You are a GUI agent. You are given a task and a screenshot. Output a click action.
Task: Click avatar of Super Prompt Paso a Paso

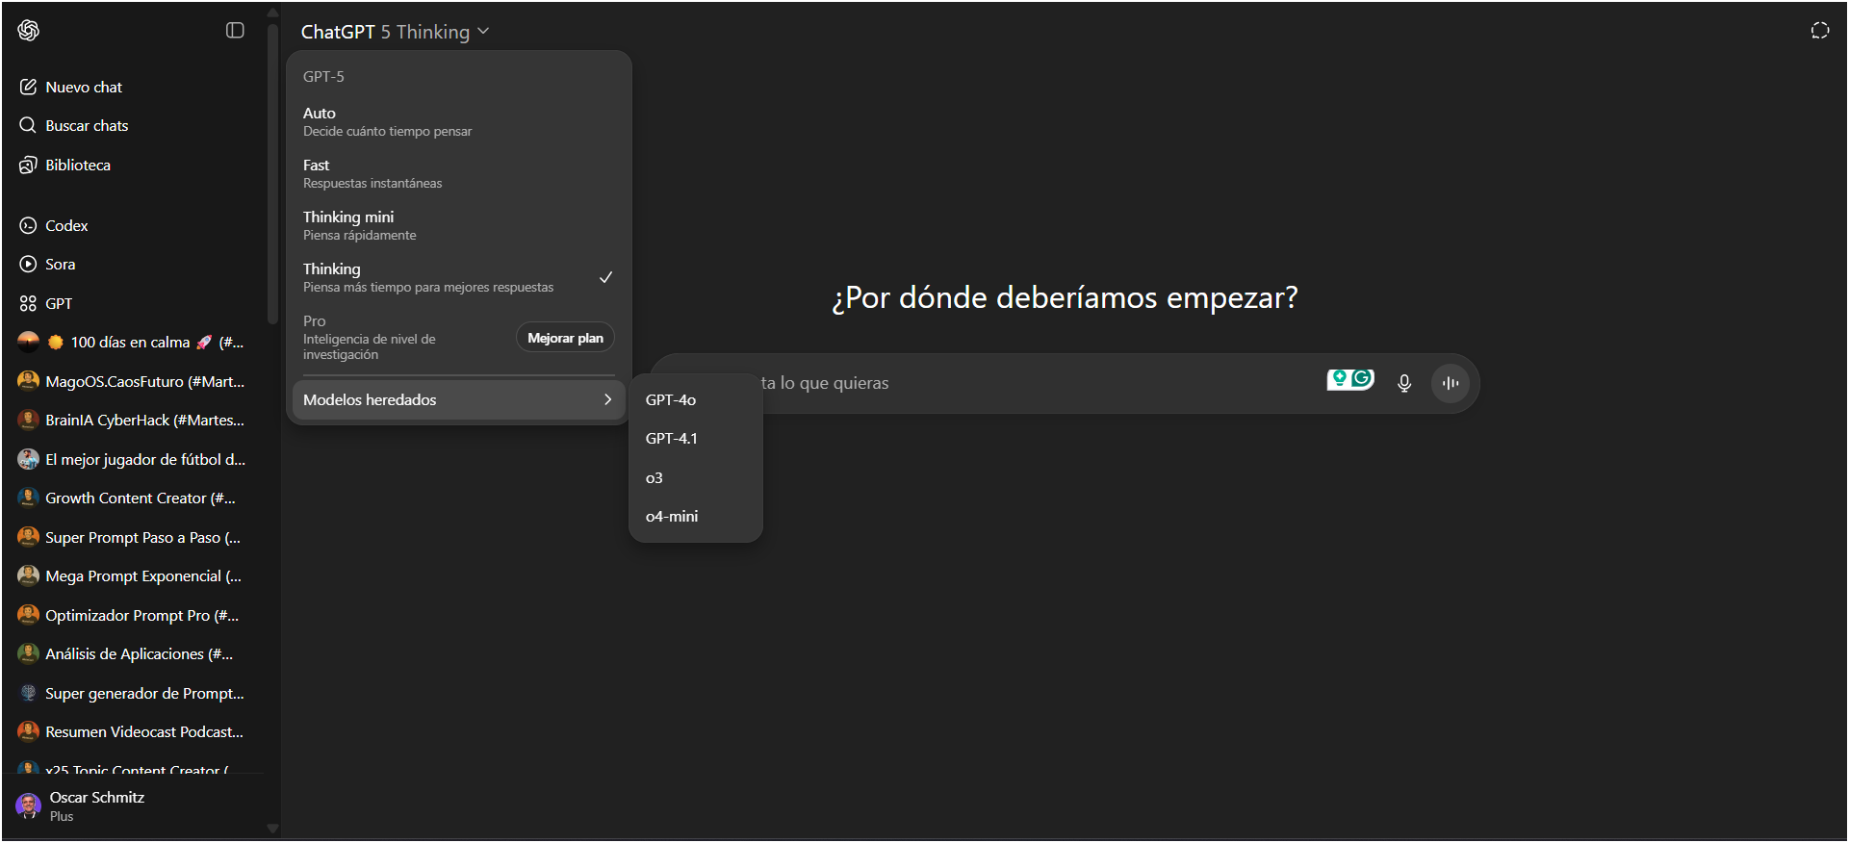(x=28, y=537)
